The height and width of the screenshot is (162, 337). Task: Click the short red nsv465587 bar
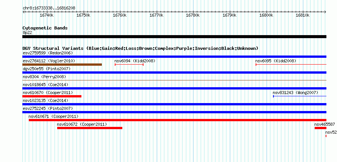[320, 128]
